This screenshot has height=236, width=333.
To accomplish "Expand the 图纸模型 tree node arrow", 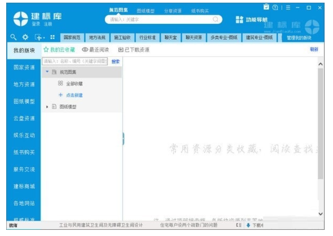I will [47, 107].
